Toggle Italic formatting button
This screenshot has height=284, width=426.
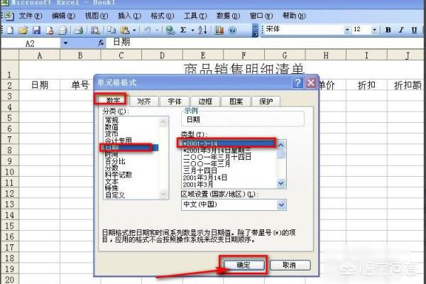tap(401, 30)
